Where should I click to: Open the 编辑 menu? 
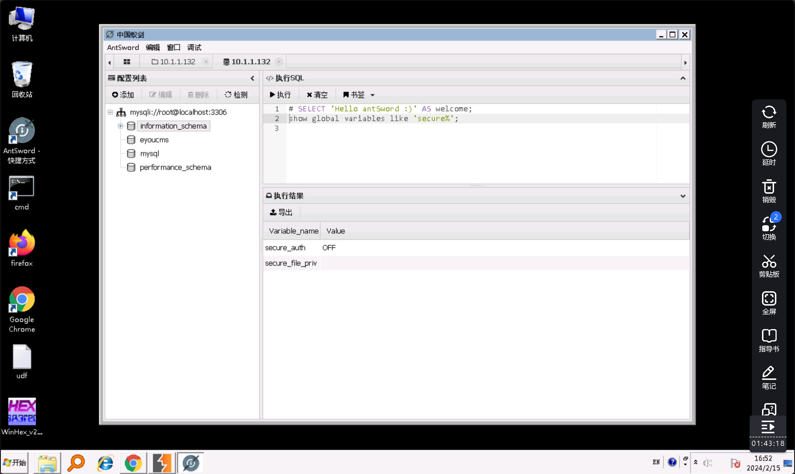click(x=153, y=48)
